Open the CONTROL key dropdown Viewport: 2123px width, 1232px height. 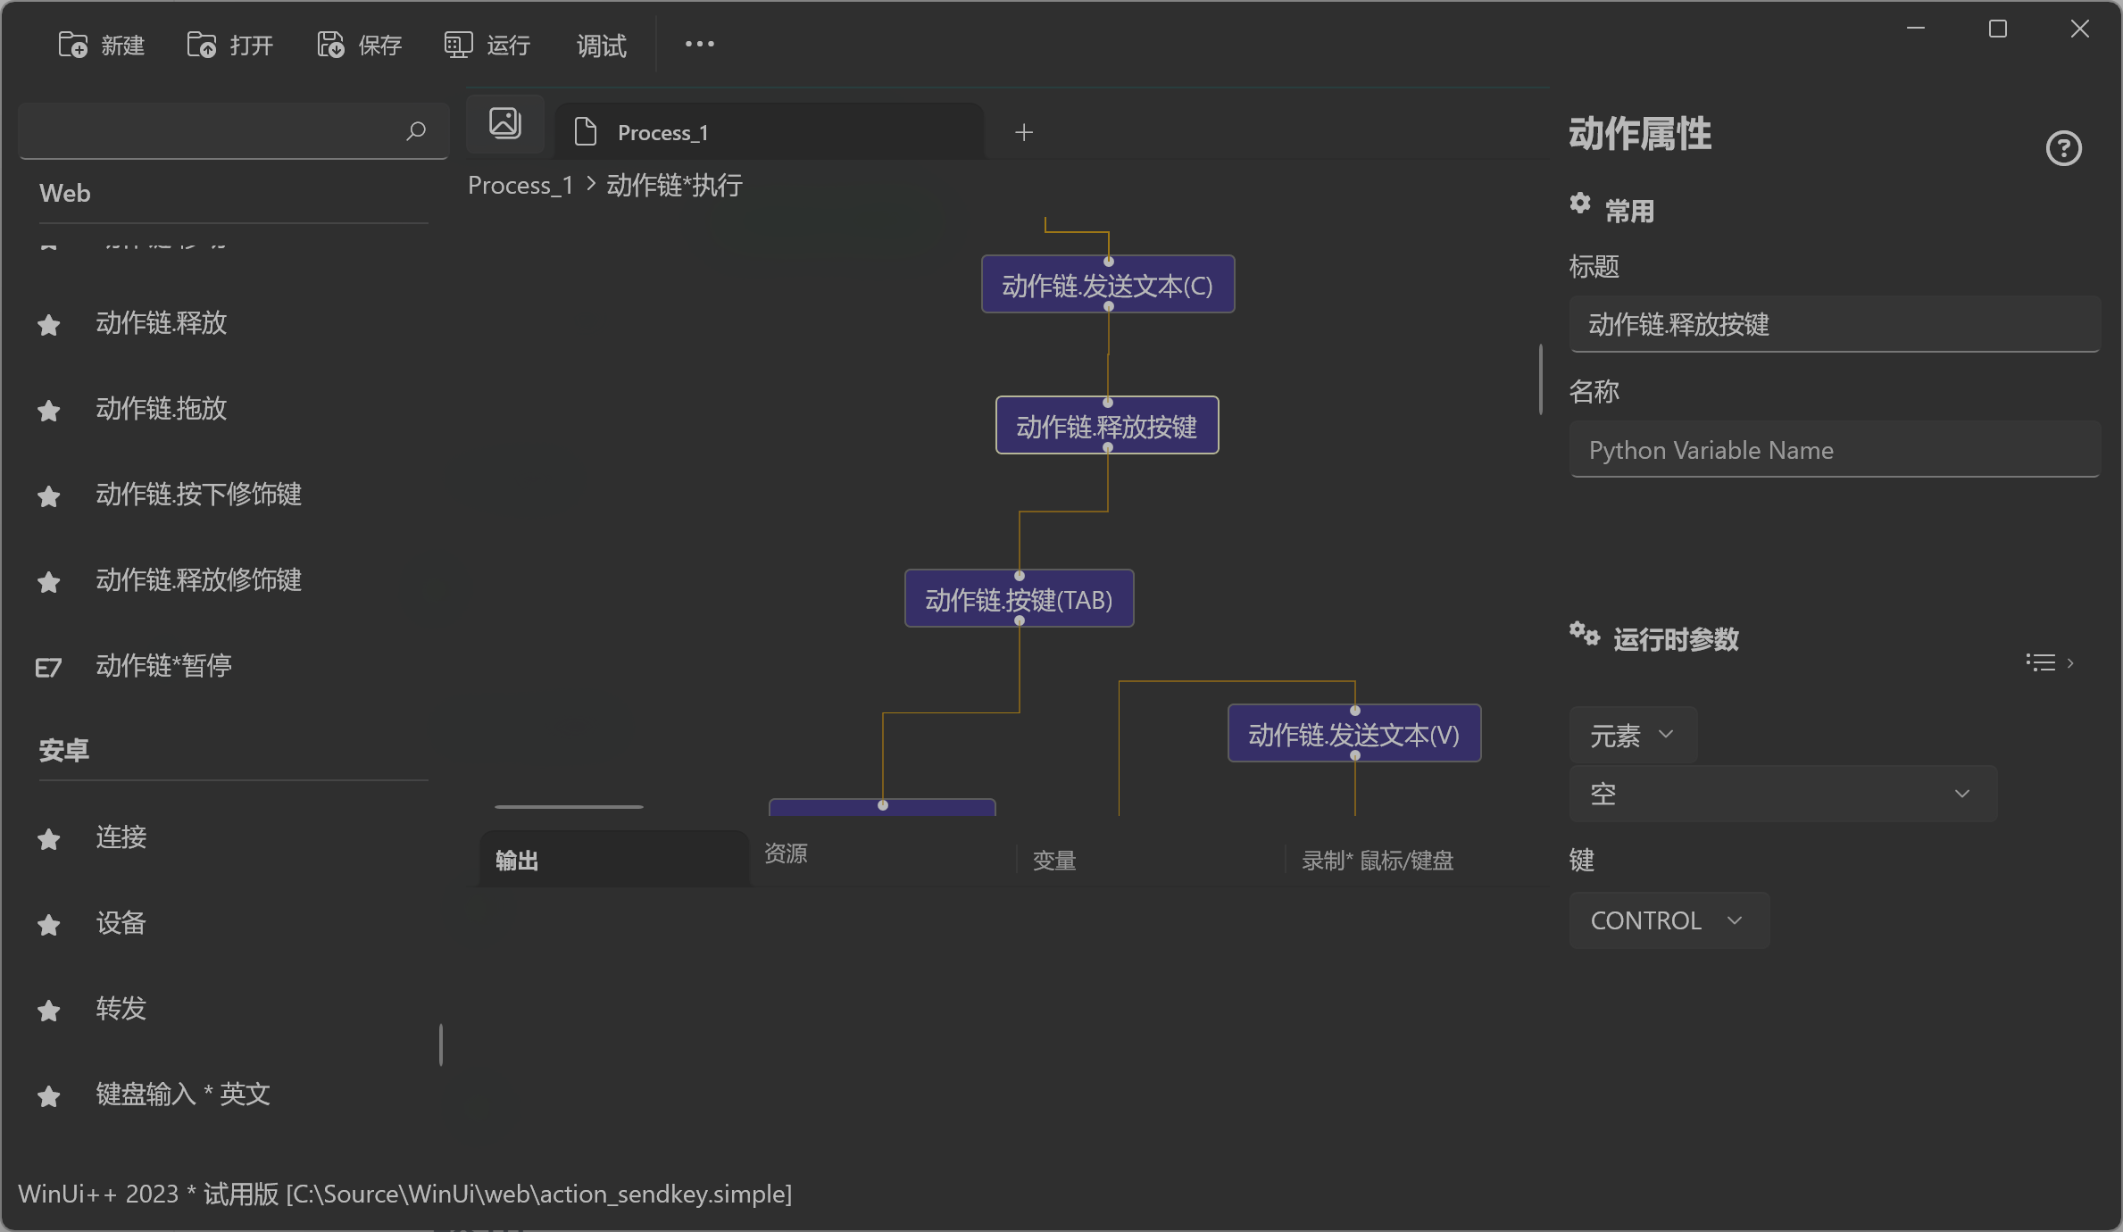(1668, 920)
